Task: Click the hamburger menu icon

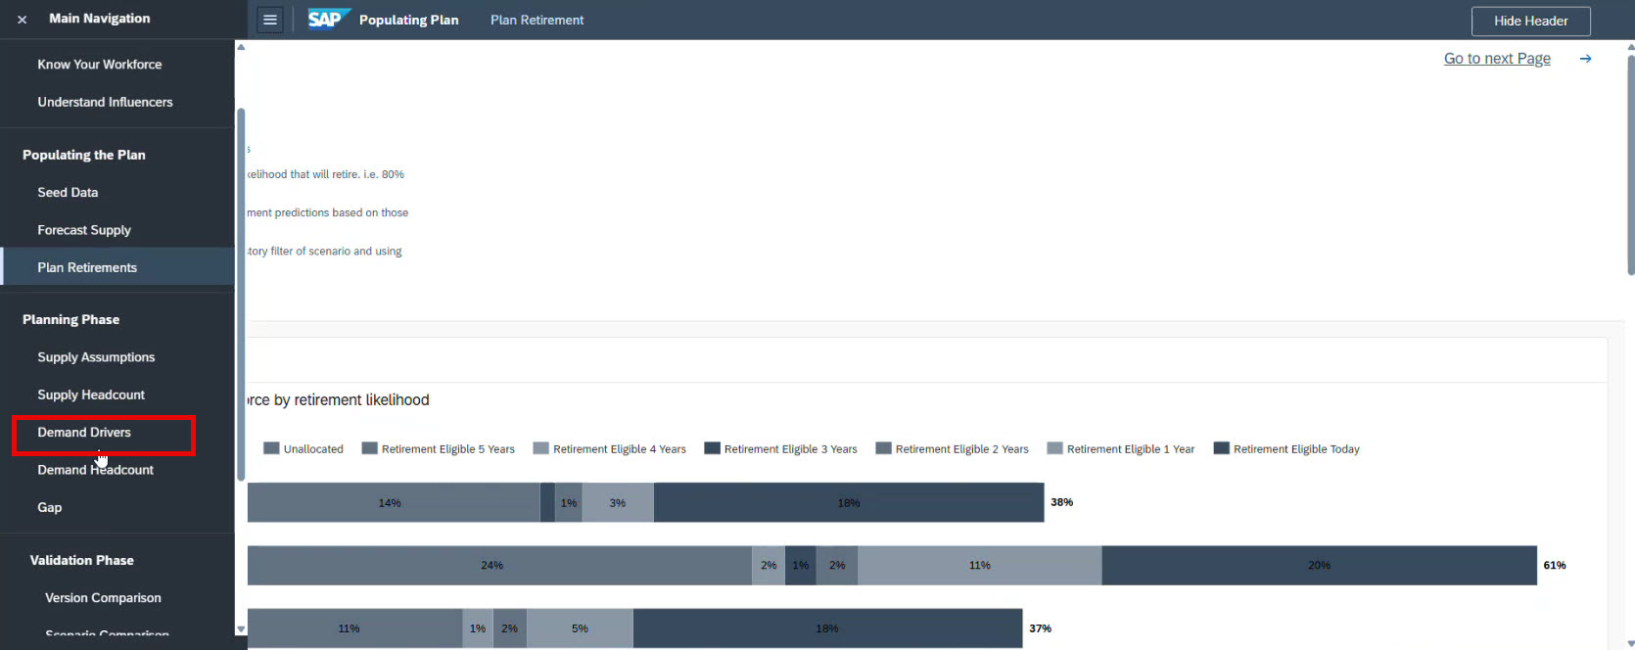Action: (270, 20)
